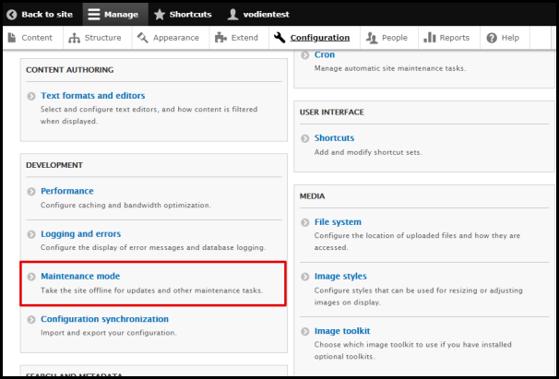The width and height of the screenshot is (559, 379).
Task: Click 'Import and export your configuration.' text
Action: click(x=108, y=333)
